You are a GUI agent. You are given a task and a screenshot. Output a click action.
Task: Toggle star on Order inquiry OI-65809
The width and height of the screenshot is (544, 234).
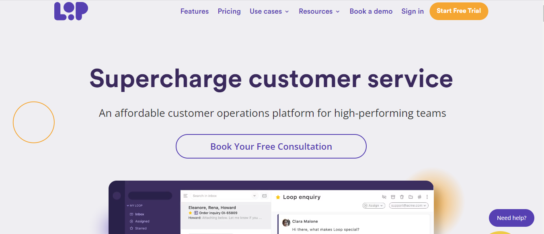(x=190, y=213)
